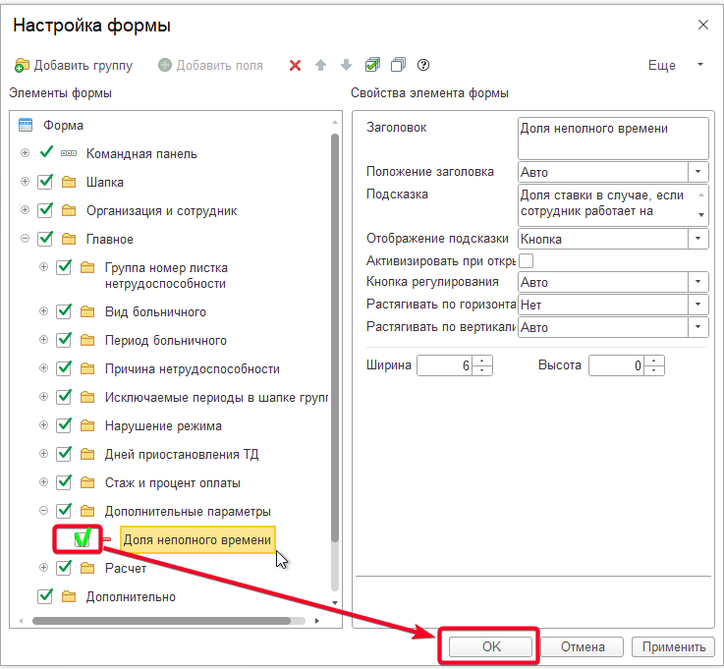Click the Add fields (Добавить поля) button
724x669 pixels.
[x=210, y=65]
